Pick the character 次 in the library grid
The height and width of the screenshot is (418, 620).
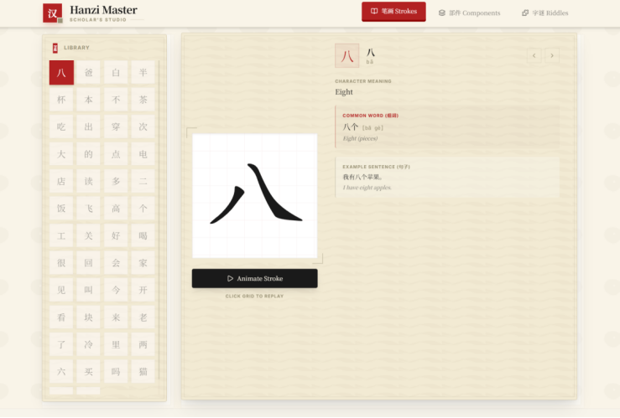(x=143, y=126)
